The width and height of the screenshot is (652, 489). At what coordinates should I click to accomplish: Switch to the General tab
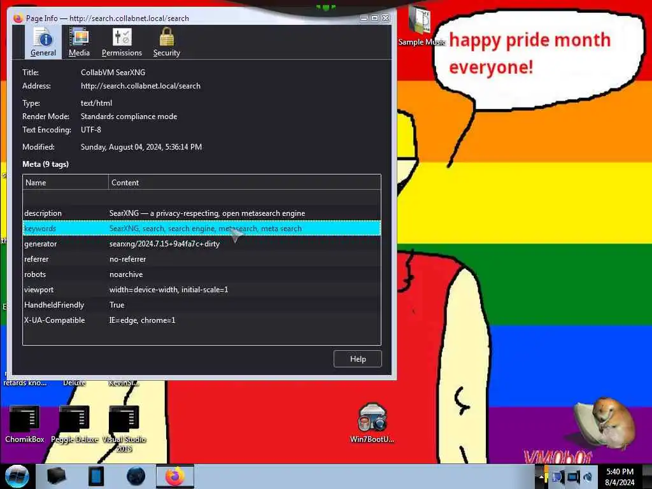pos(43,41)
